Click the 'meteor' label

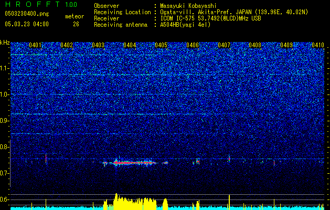point(74,16)
